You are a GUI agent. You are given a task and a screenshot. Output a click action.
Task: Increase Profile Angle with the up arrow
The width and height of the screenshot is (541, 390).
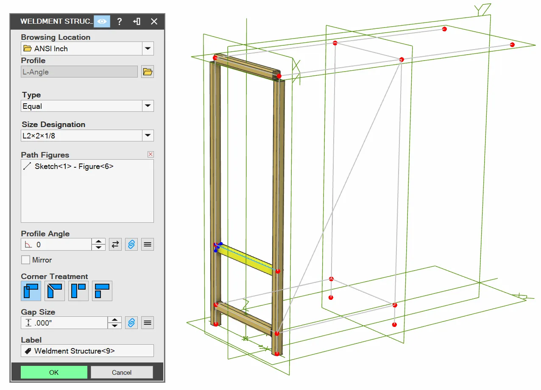click(99, 242)
